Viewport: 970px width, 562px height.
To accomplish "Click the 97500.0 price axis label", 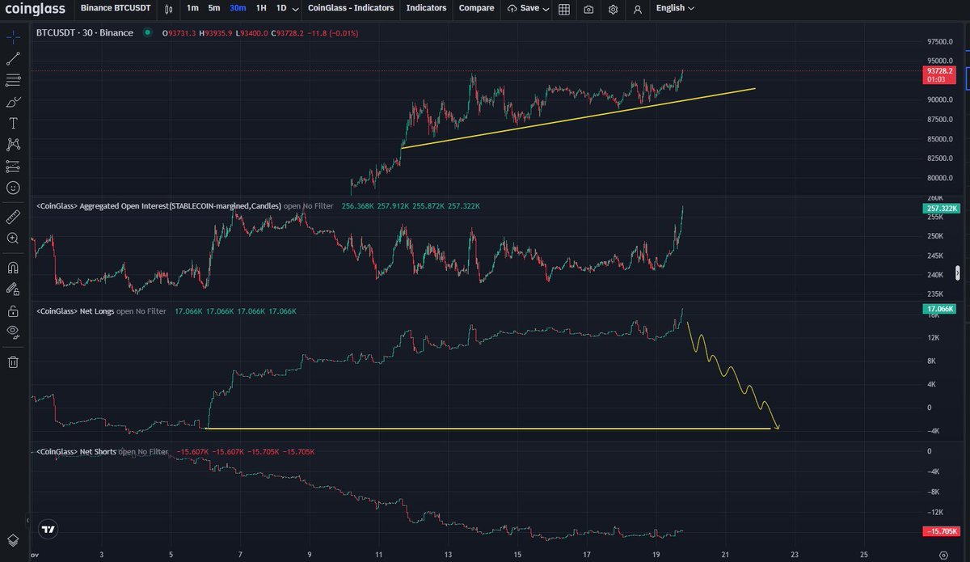I will pyautogui.click(x=938, y=41).
